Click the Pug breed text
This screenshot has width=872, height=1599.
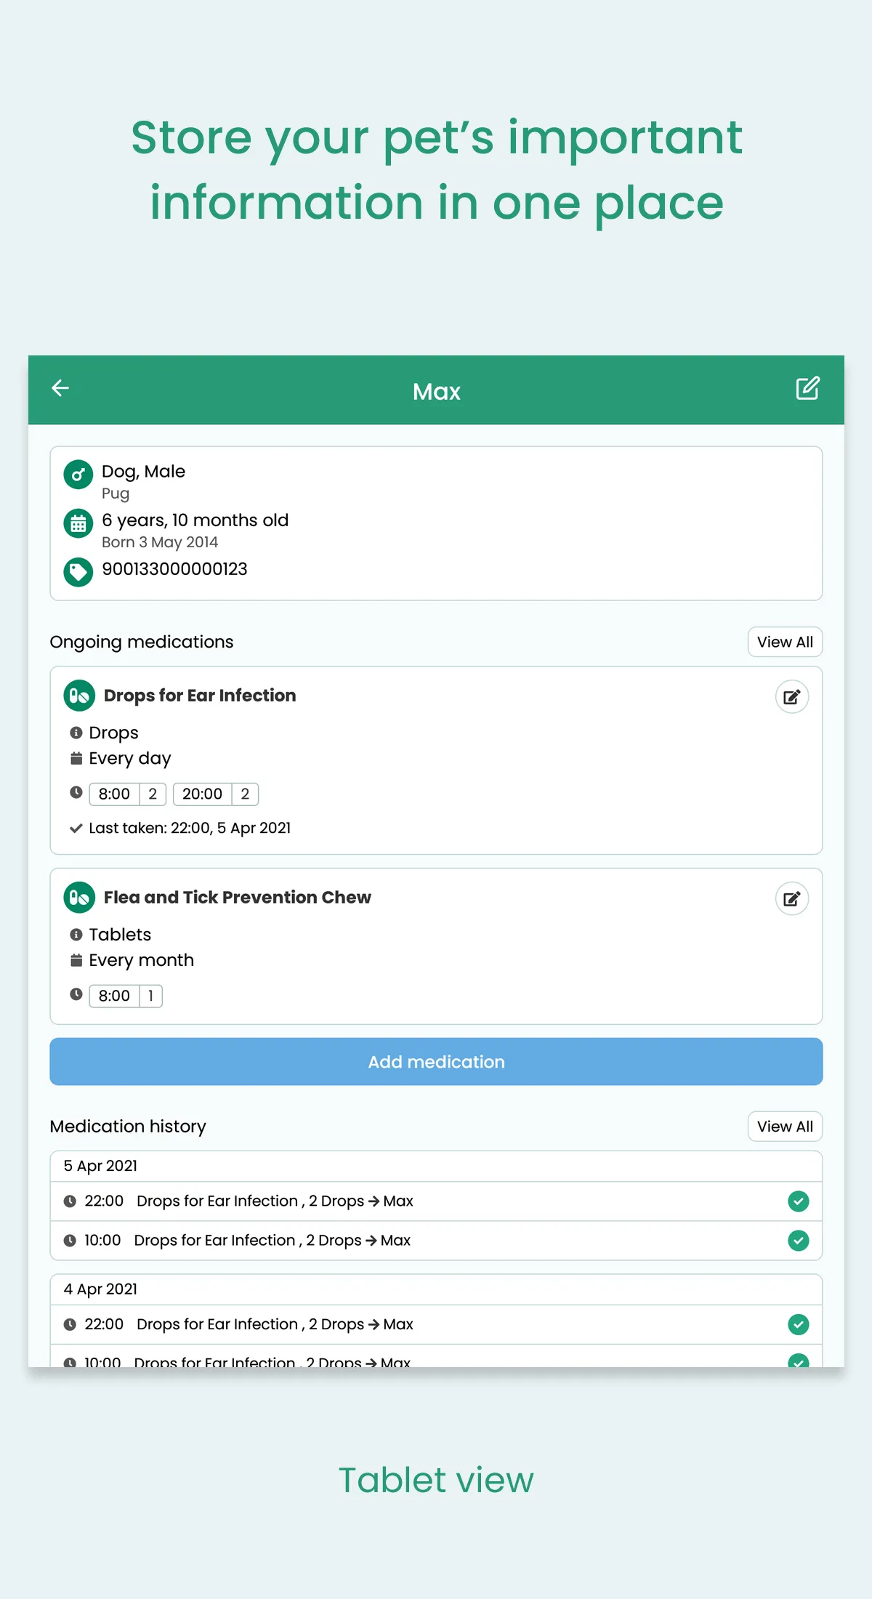coord(116,494)
